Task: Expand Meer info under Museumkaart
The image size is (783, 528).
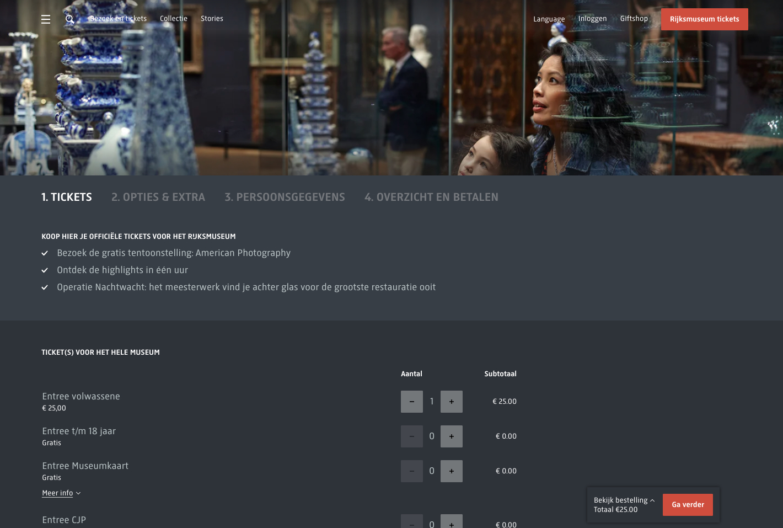Action: (61, 493)
